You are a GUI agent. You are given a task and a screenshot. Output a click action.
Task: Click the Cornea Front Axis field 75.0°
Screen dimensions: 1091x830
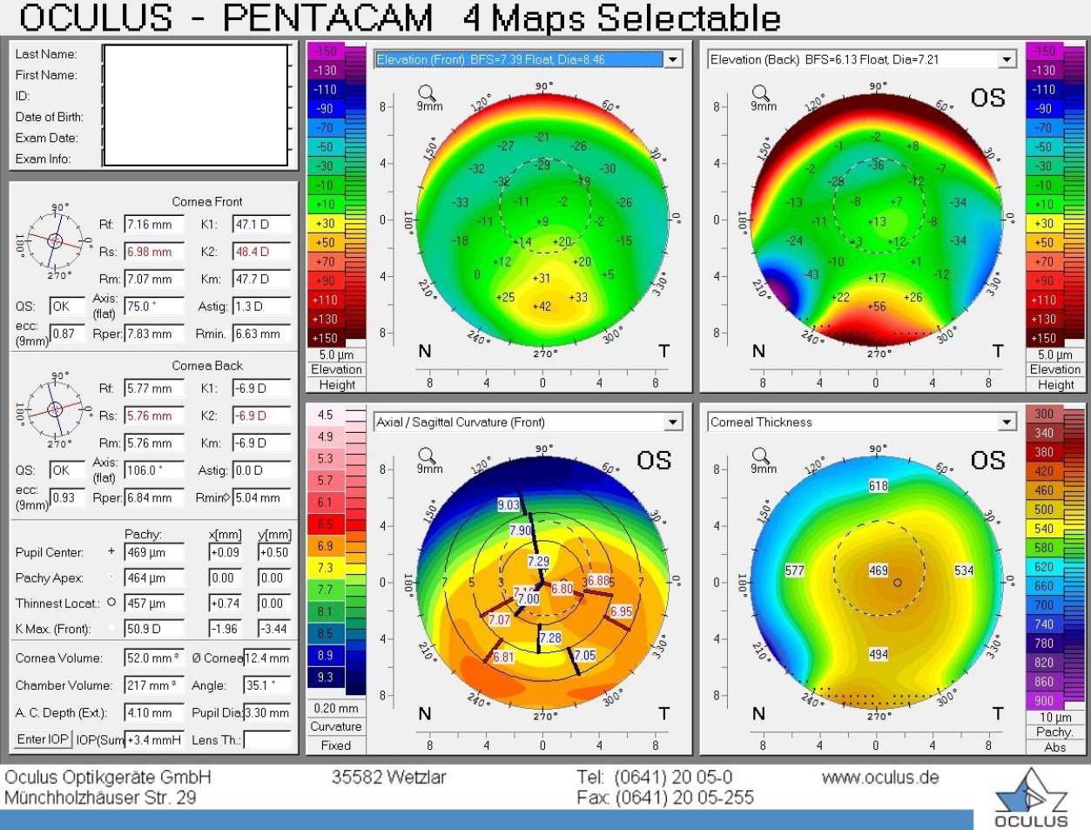(x=154, y=307)
